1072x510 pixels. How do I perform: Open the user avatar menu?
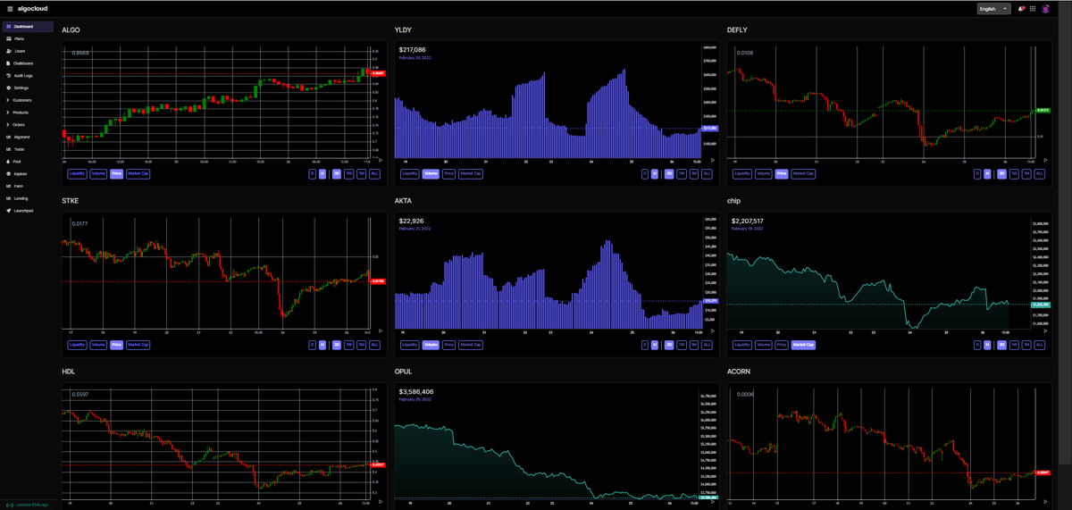pyautogui.click(x=1045, y=9)
